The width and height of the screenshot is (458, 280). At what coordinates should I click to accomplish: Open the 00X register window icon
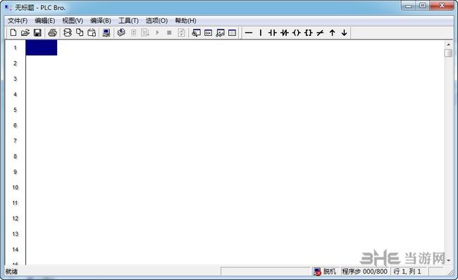208,32
